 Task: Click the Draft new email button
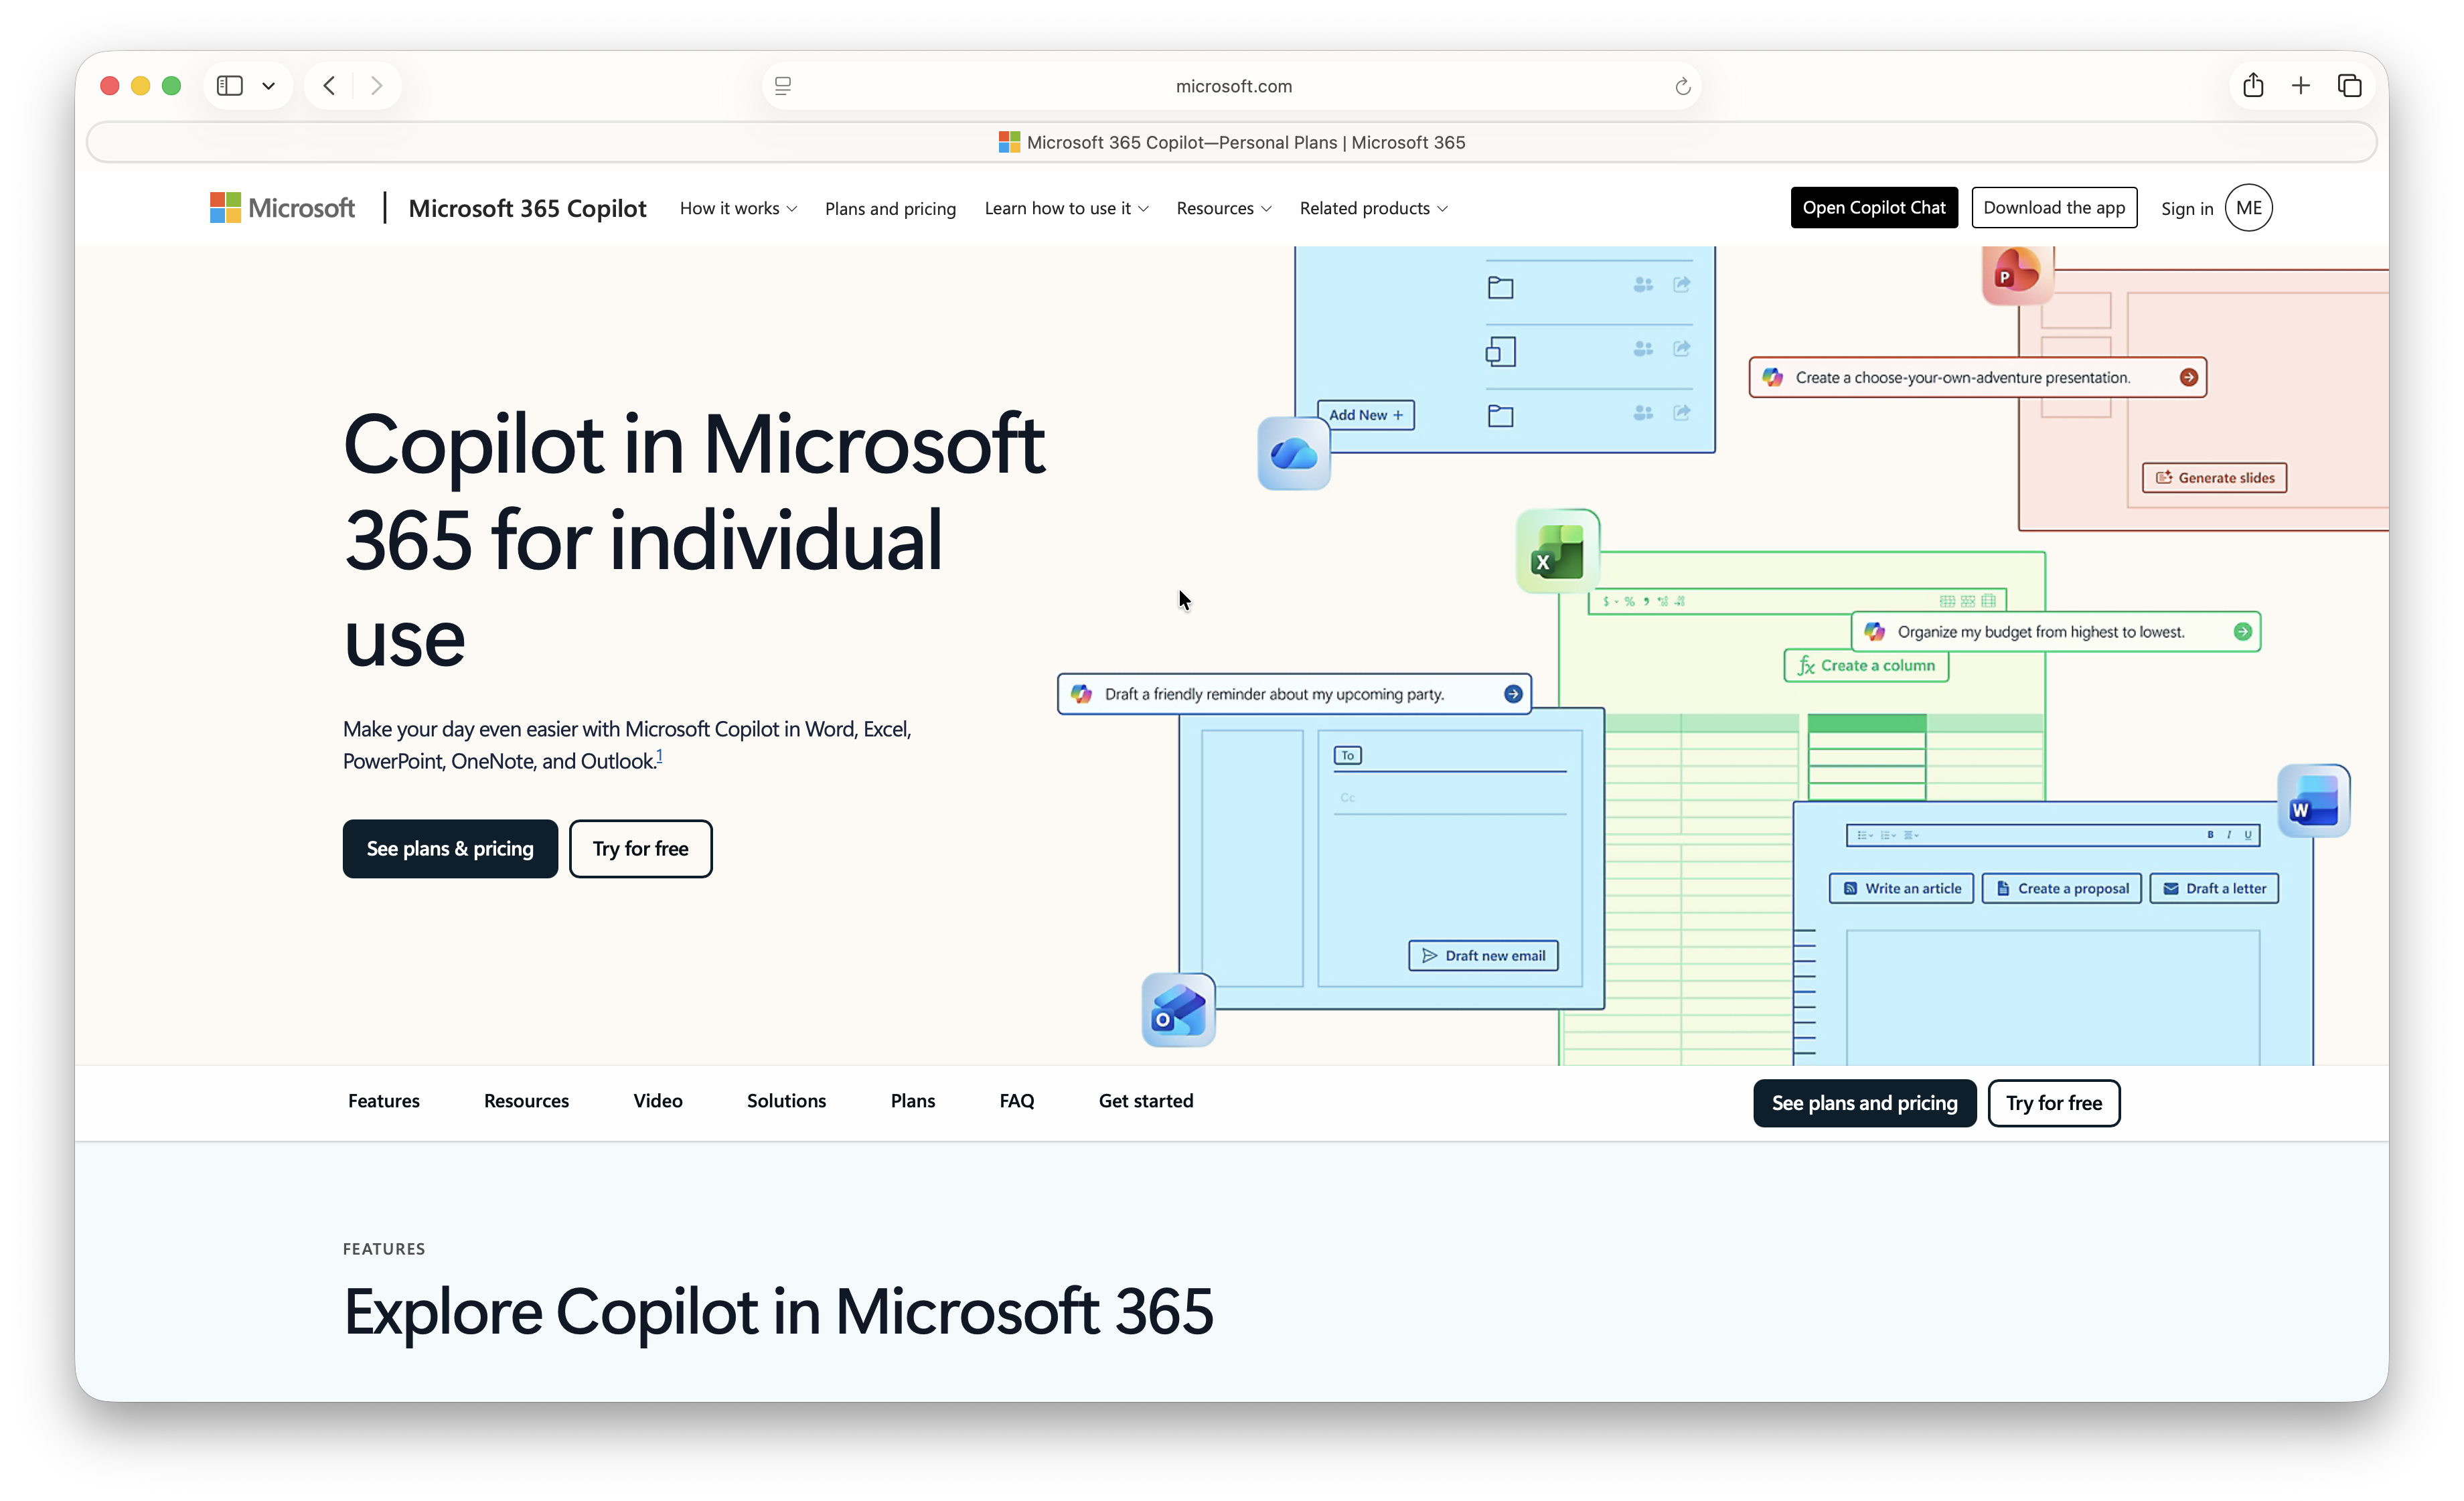1483,955
